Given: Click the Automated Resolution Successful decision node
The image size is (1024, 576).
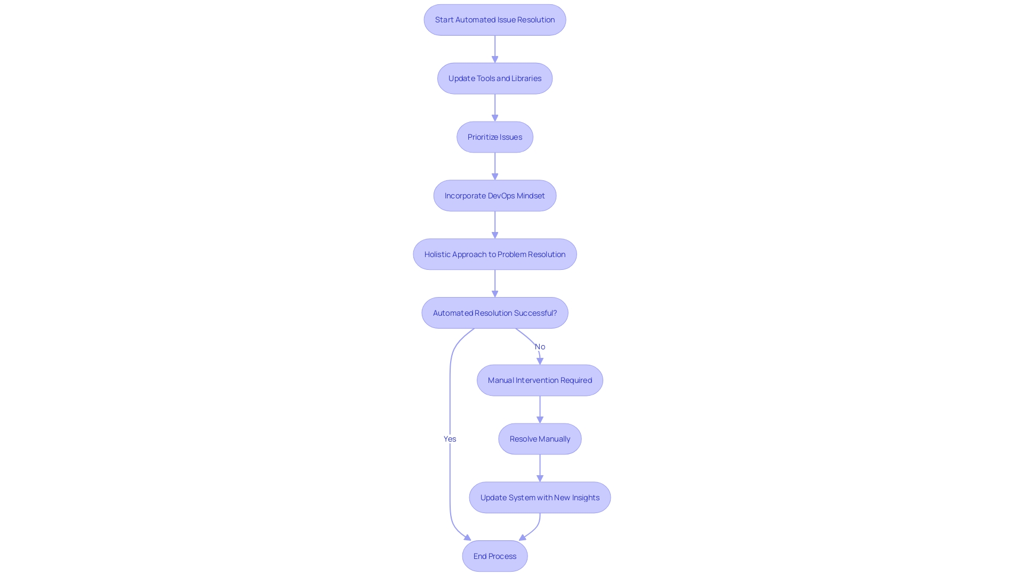Looking at the screenshot, I should 494,312.
